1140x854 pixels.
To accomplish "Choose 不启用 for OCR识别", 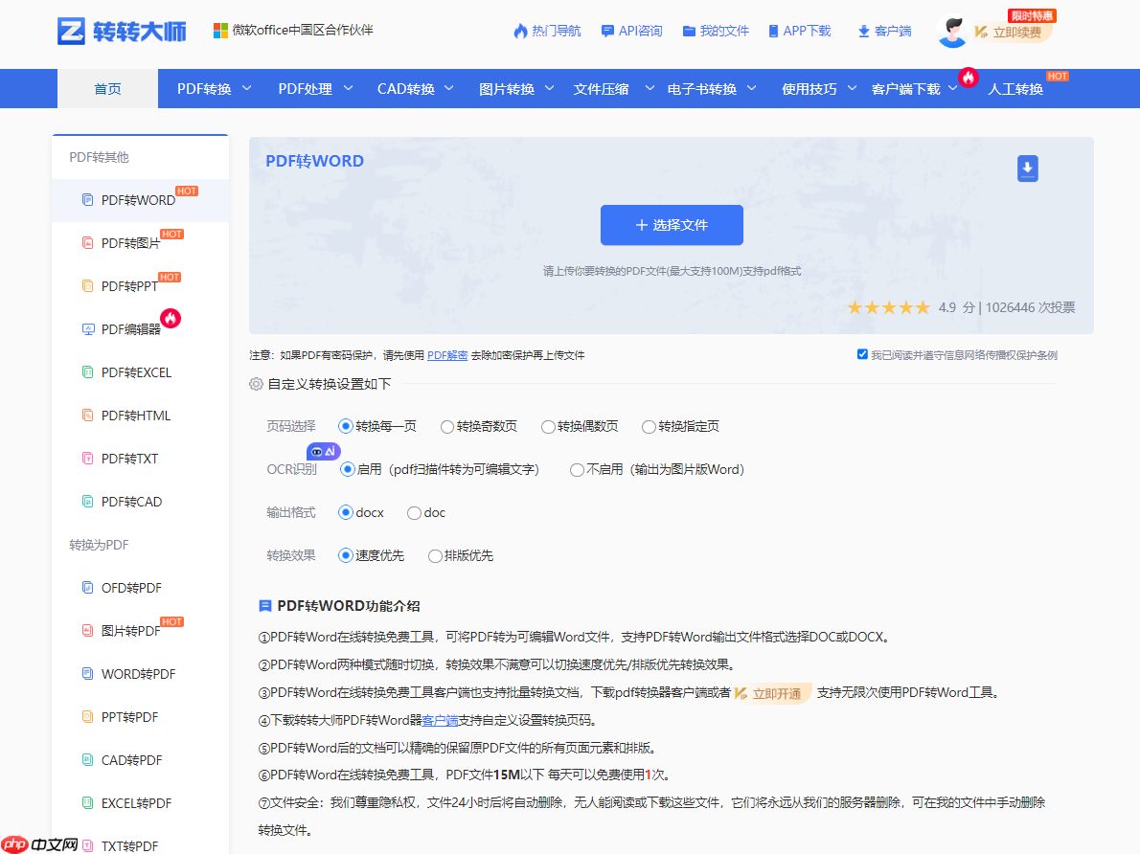I will pyautogui.click(x=575, y=470).
